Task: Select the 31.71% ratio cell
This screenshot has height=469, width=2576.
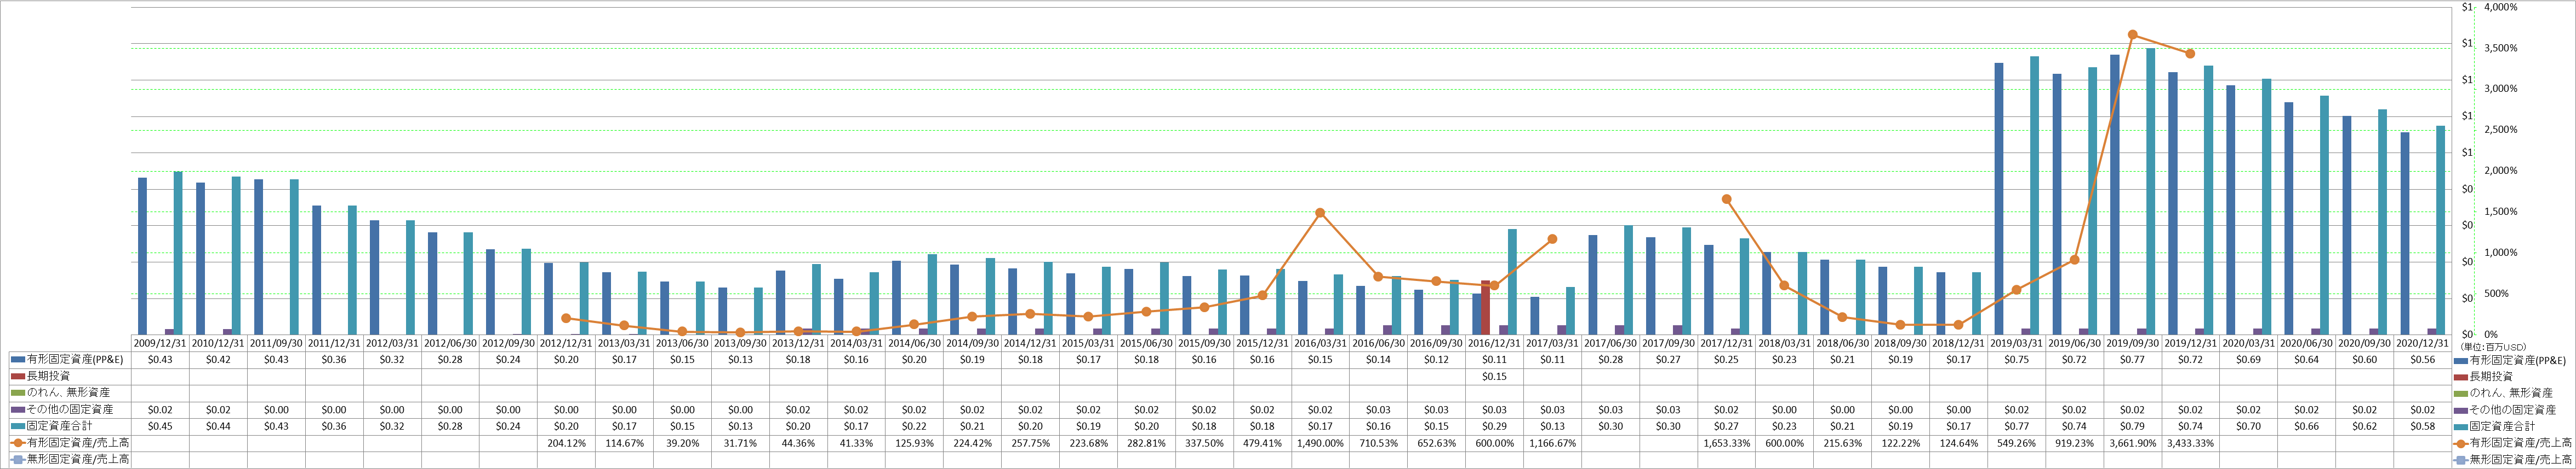Action: 740,443
